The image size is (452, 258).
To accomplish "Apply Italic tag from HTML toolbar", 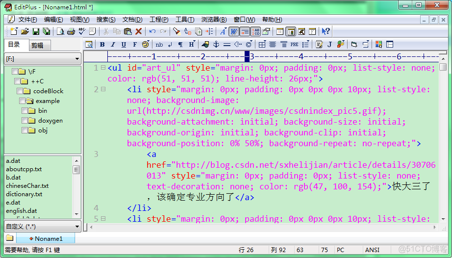I will pyautogui.click(x=113, y=45).
